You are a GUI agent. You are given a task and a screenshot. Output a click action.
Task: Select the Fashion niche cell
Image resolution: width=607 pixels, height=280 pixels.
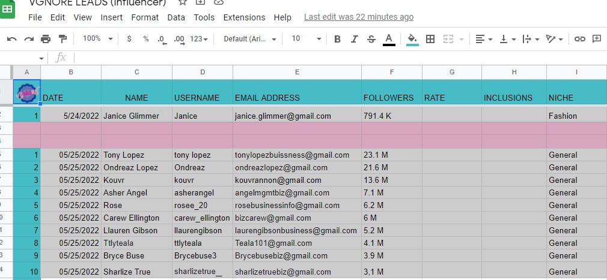576,115
